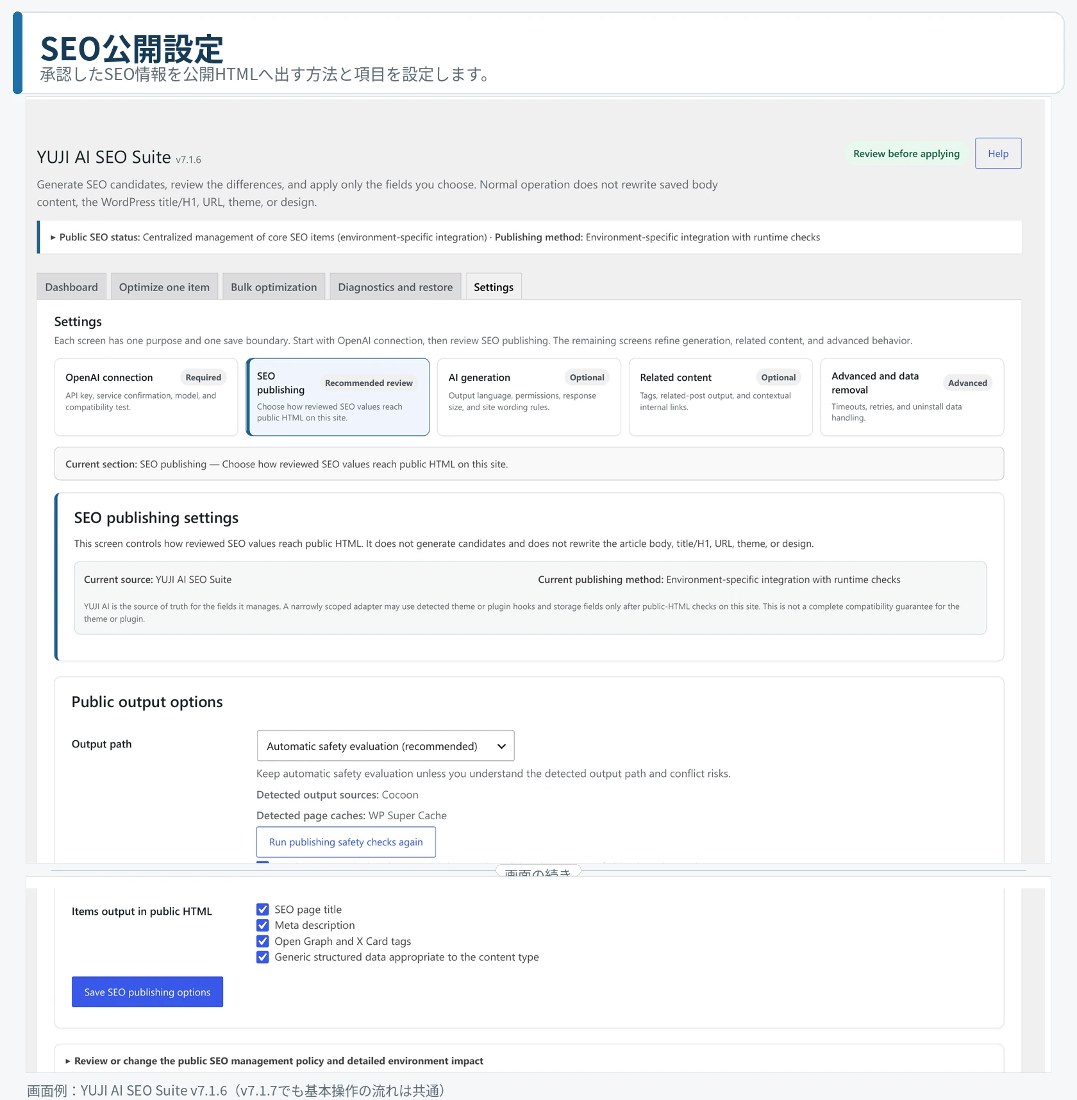Viewport: 1077px width, 1100px height.
Task: Go to Diagnostics and restore tab
Action: tap(395, 287)
